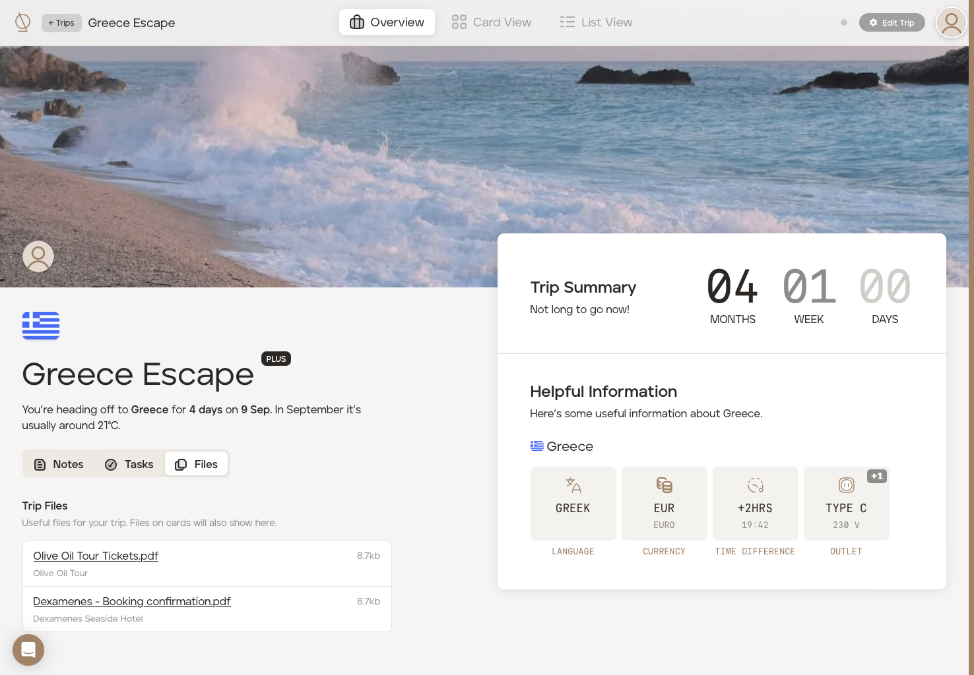The width and height of the screenshot is (974, 675).
Task: Click the EUR currency info card
Action: click(664, 504)
